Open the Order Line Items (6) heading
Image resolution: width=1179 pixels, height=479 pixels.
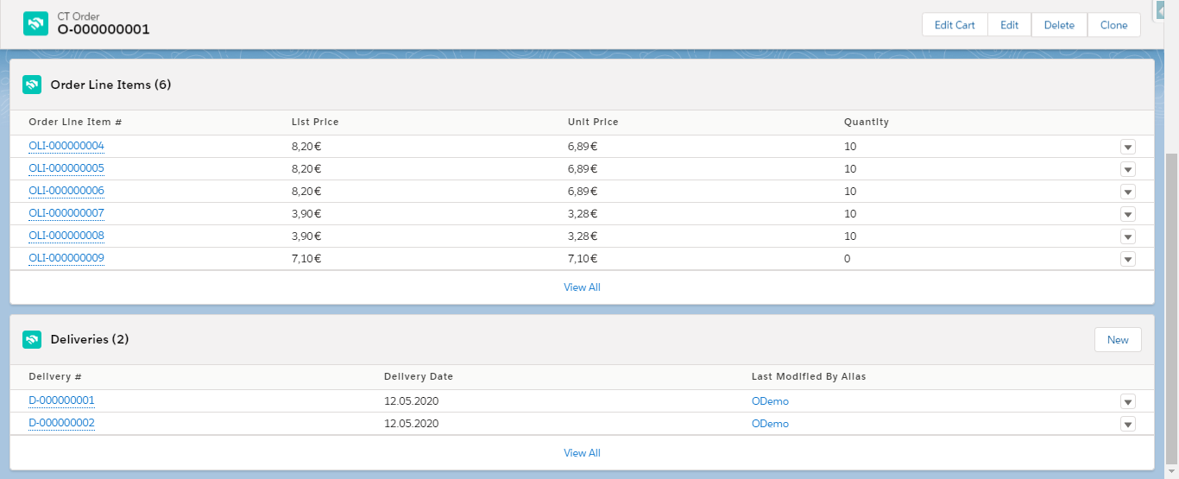pyautogui.click(x=110, y=85)
